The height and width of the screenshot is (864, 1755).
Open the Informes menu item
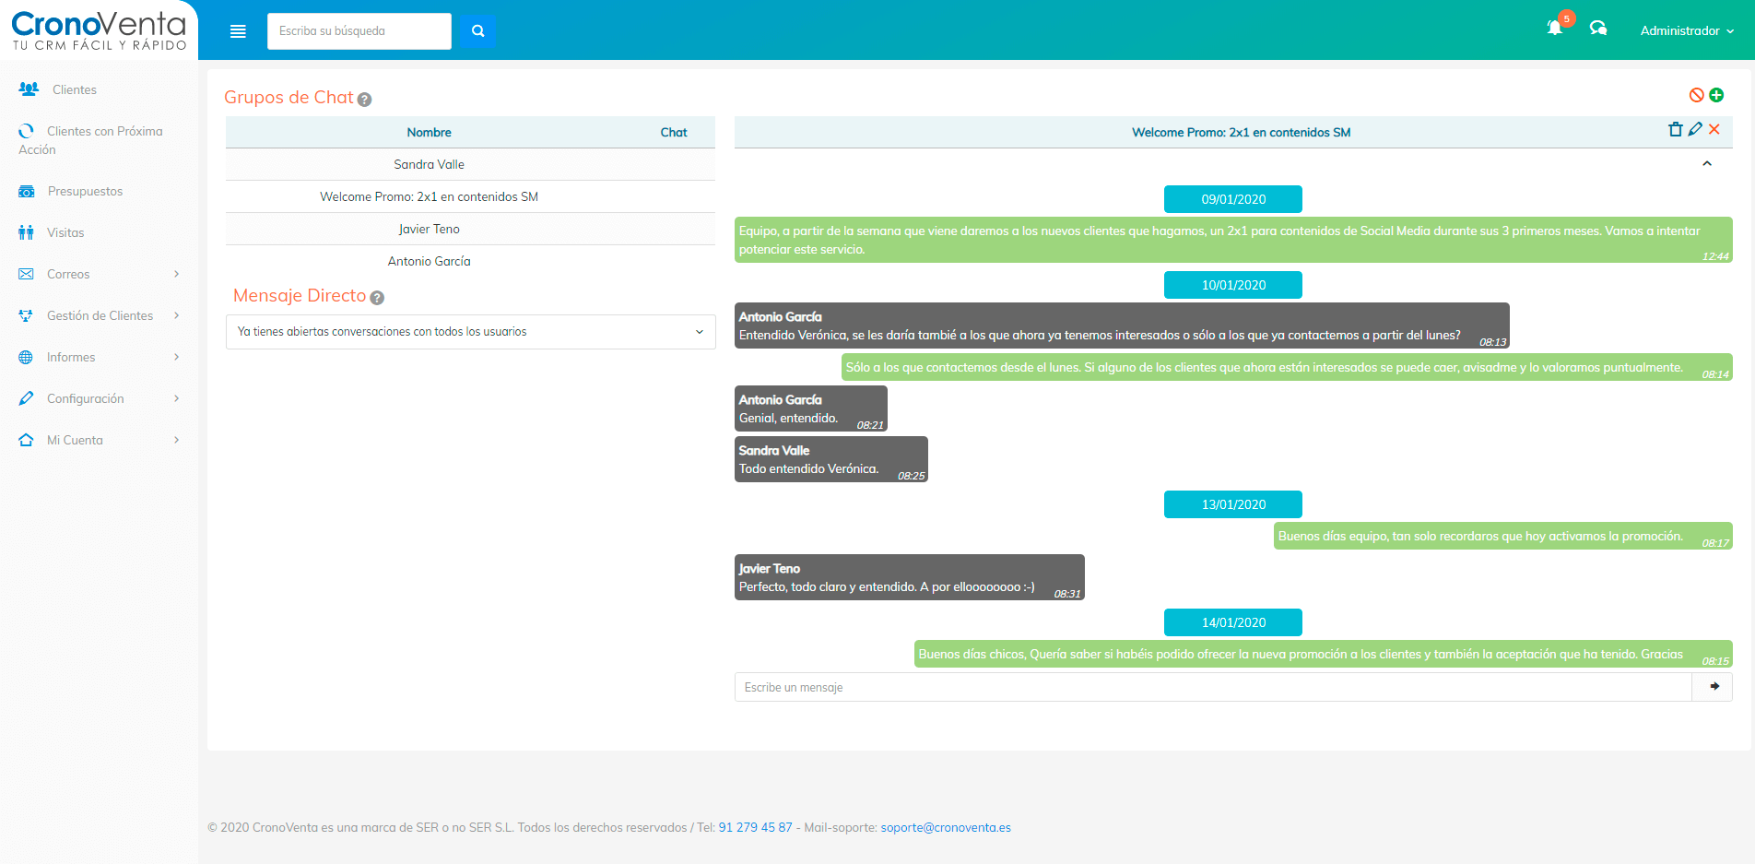(71, 357)
